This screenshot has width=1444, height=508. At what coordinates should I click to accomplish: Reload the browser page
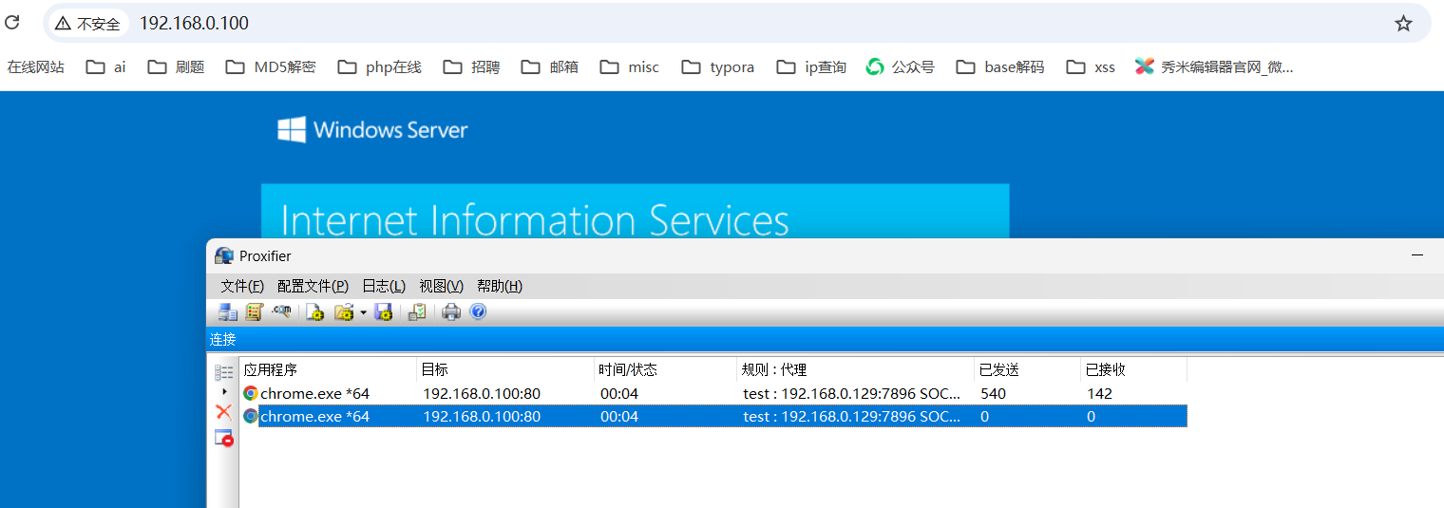[12, 23]
